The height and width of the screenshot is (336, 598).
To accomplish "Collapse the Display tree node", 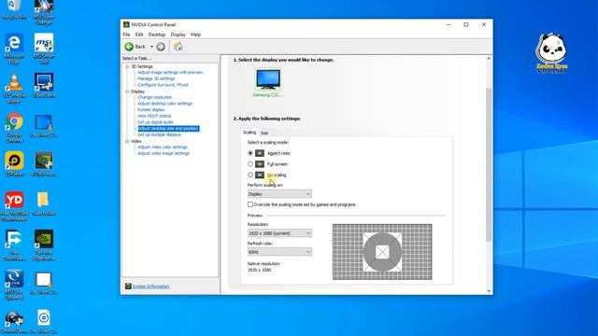I will click(x=127, y=91).
